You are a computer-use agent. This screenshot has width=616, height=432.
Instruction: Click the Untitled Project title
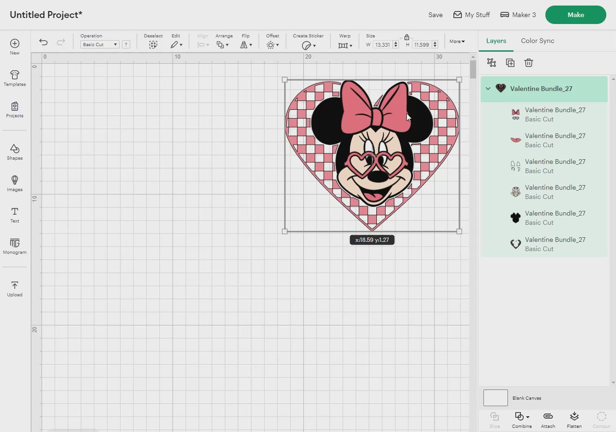(x=46, y=15)
